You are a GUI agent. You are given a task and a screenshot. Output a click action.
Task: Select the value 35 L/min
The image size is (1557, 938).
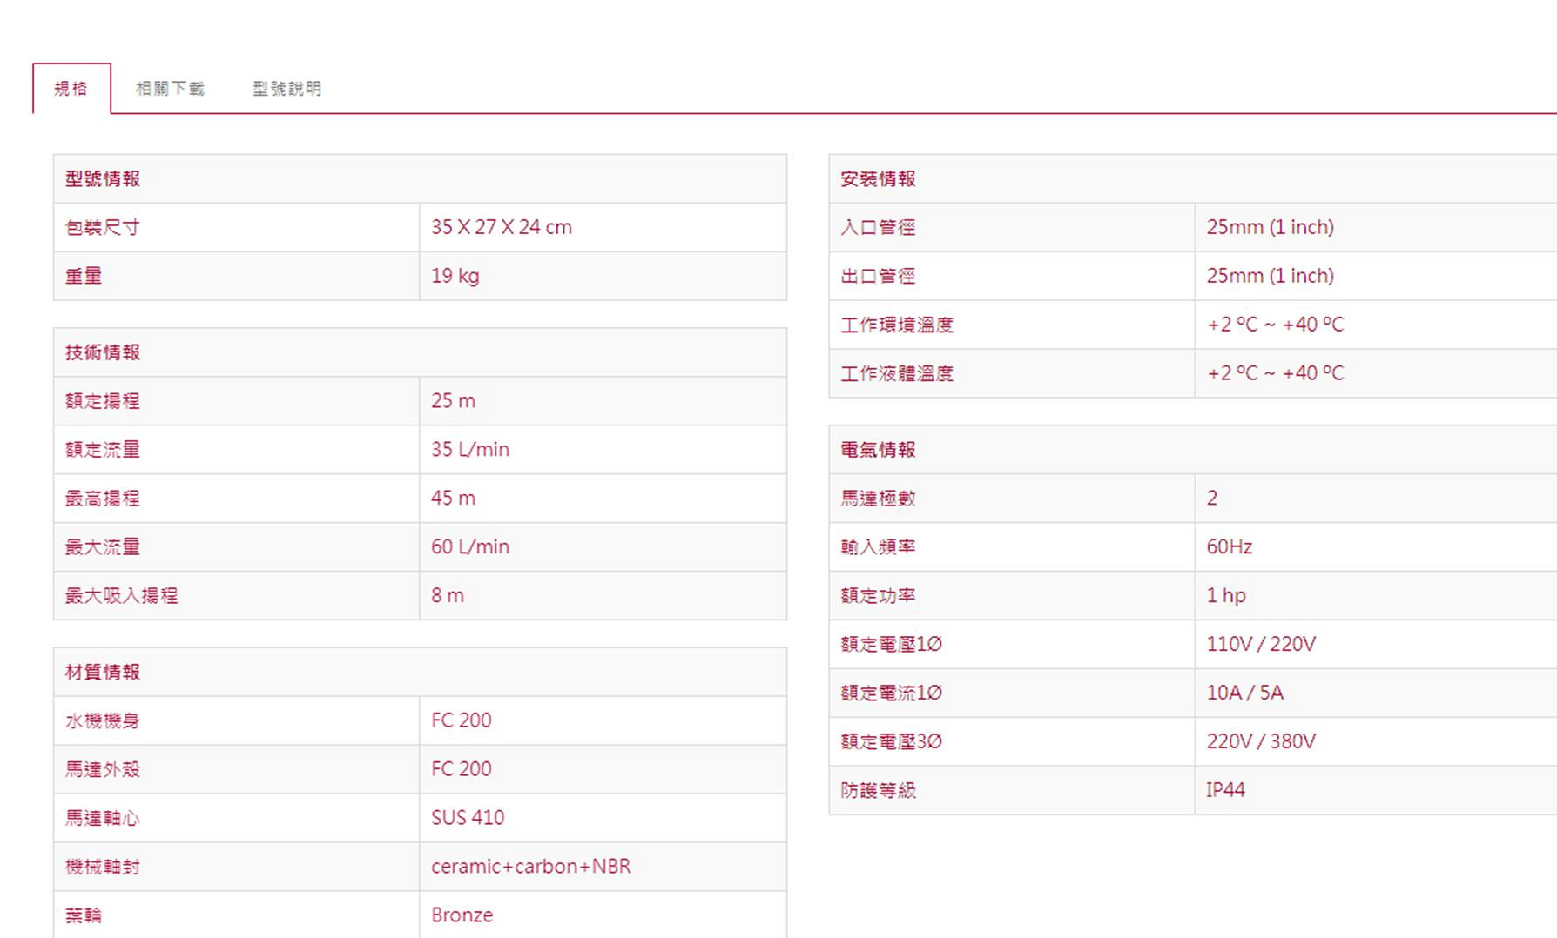(x=470, y=450)
